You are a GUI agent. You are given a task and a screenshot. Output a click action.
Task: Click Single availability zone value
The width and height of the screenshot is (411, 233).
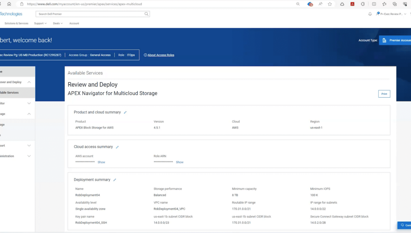point(90,209)
